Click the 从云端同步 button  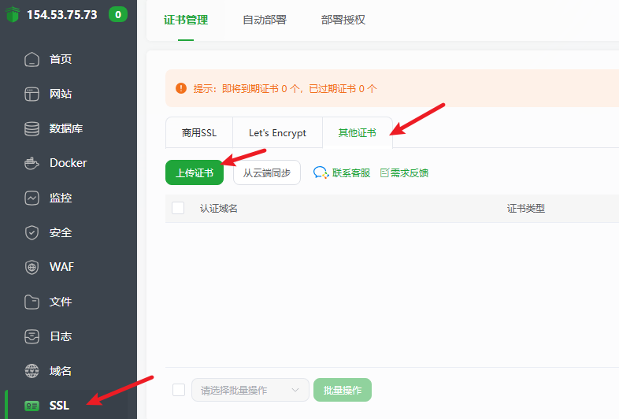[266, 172]
